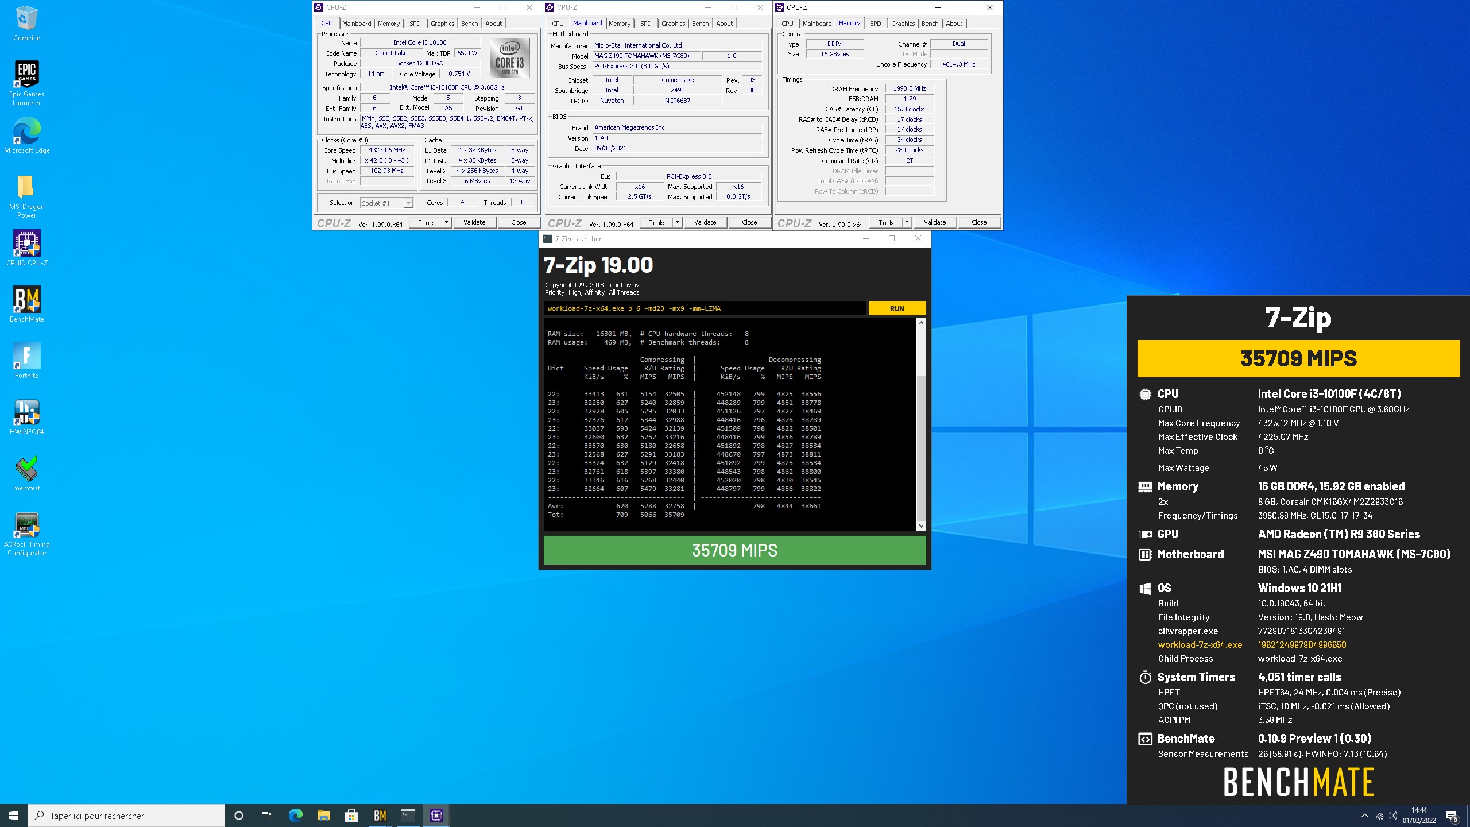Expand Tools arrow in the first CPU-Z window
Image resolution: width=1470 pixels, height=827 pixels.
(446, 222)
